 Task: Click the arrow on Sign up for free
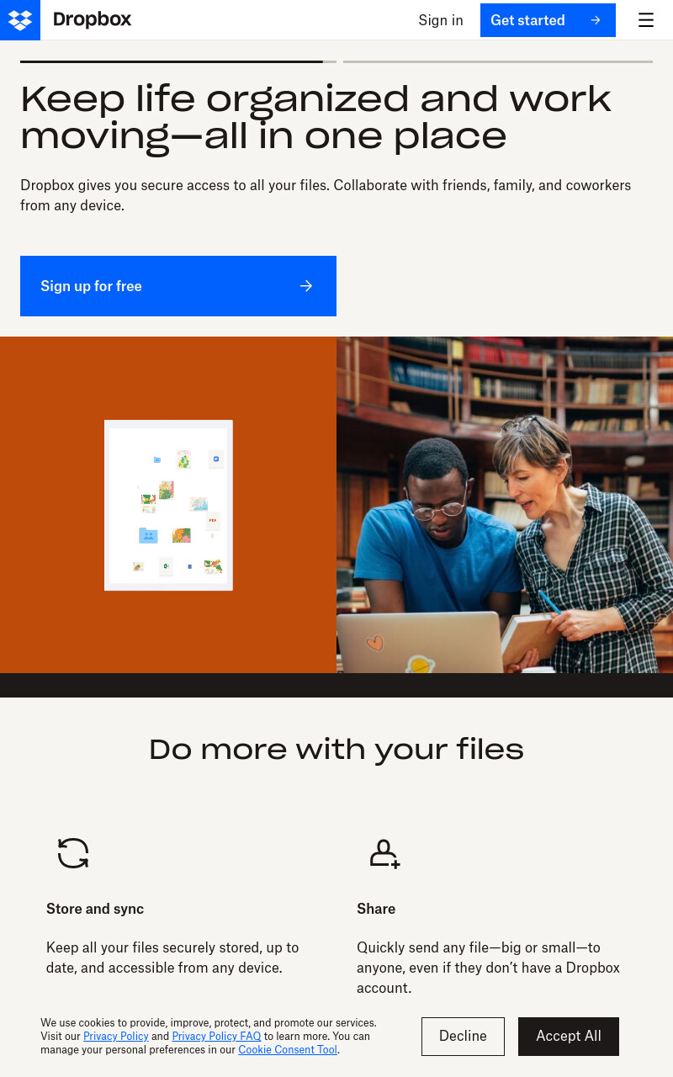[306, 286]
